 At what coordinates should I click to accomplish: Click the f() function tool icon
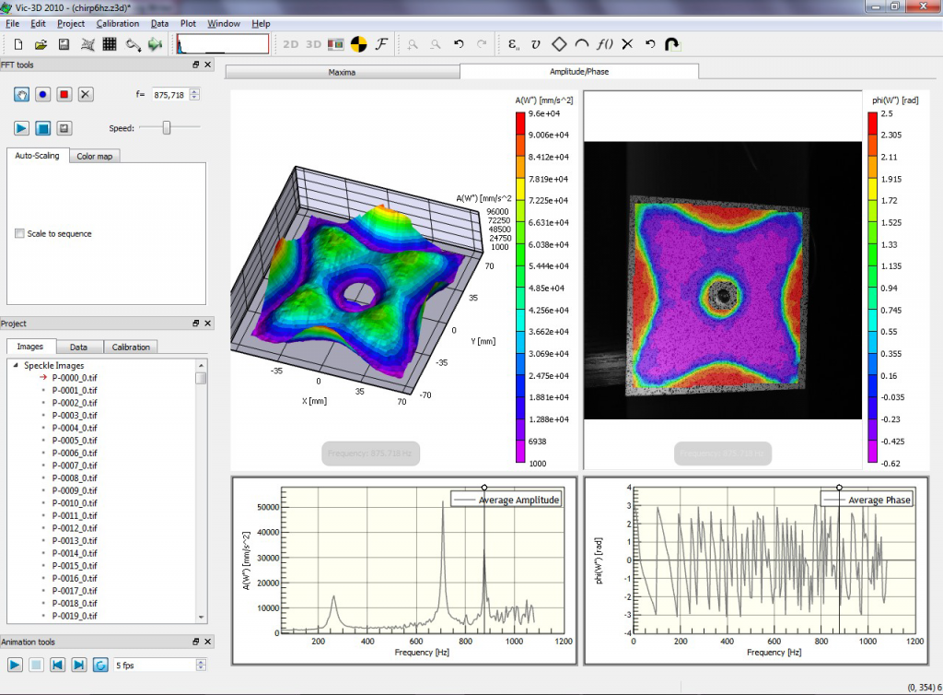coord(605,43)
